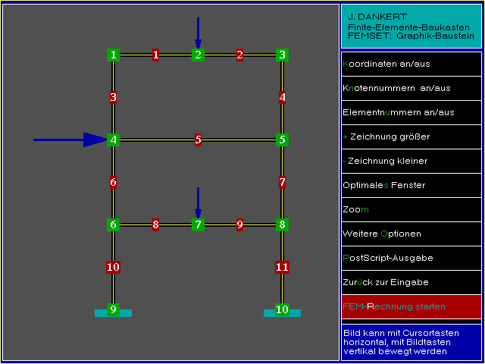The width and height of the screenshot is (485, 364).
Task: Select red element marker 10
Action: pos(113,267)
